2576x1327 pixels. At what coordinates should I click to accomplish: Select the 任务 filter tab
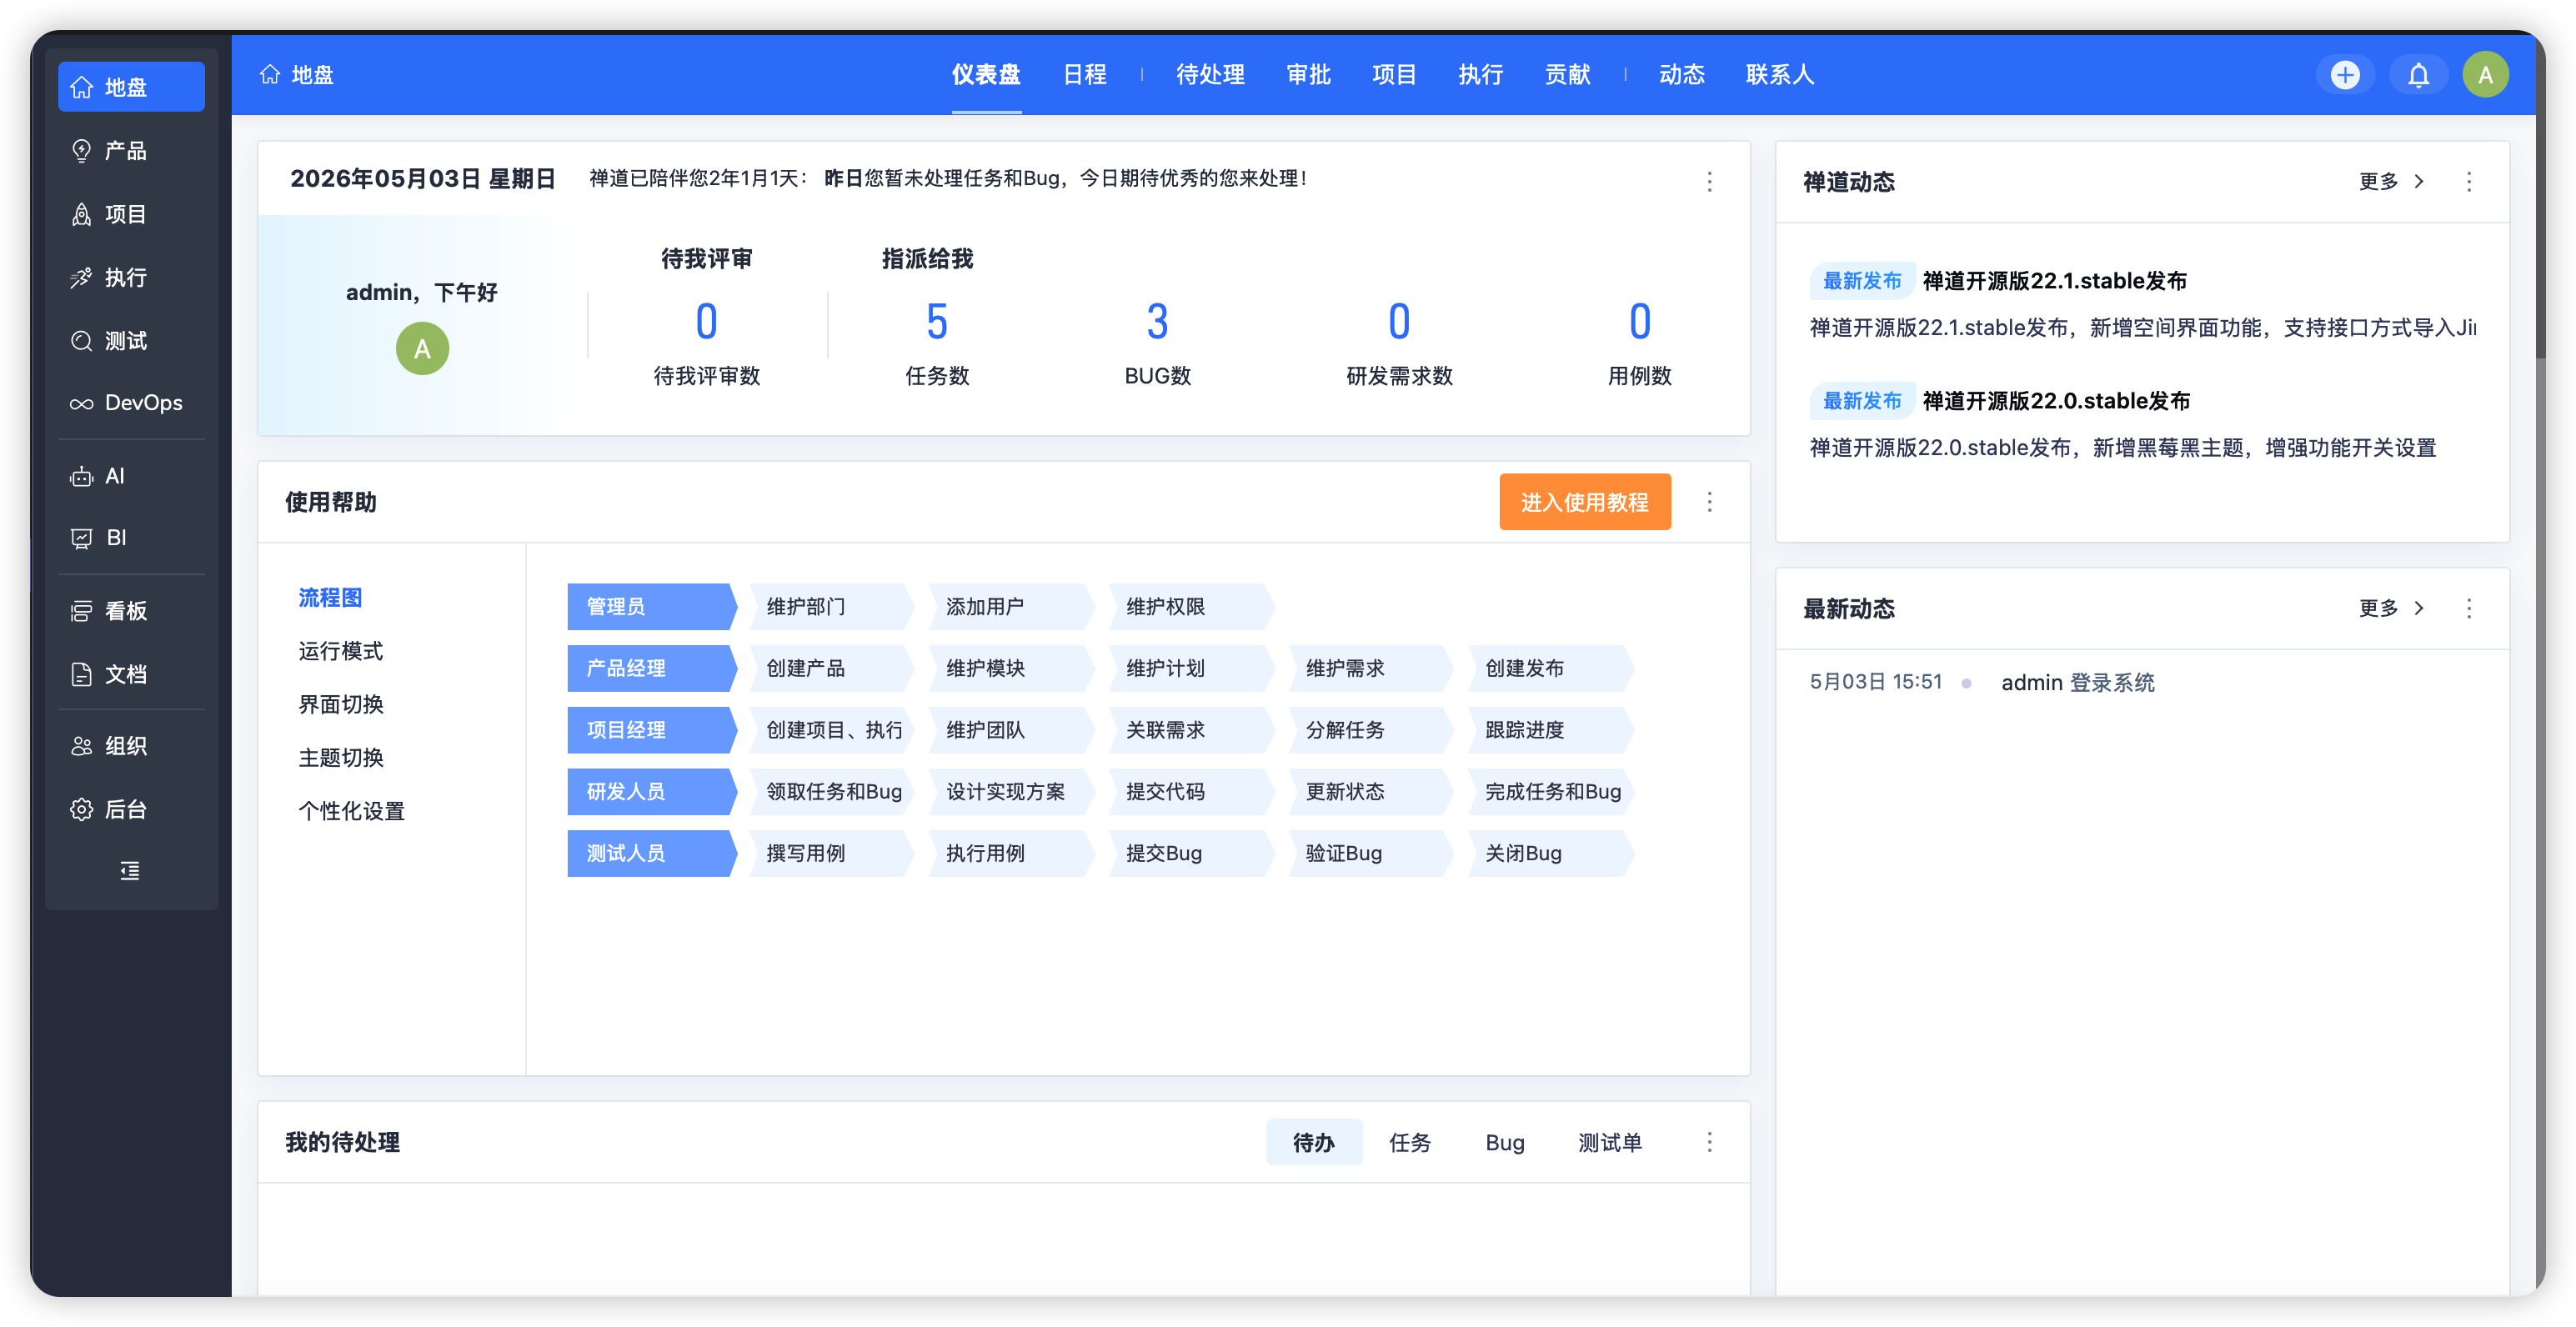(1409, 1142)
